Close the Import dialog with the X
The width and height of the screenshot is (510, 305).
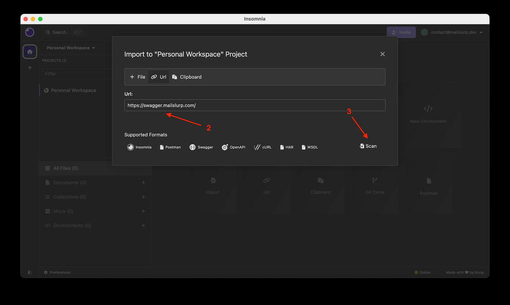(382, 54)
